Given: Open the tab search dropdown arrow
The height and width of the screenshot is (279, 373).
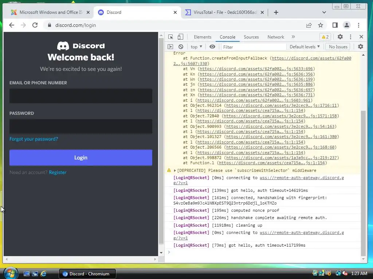Looking at the screenshot, I should [324, 12].
